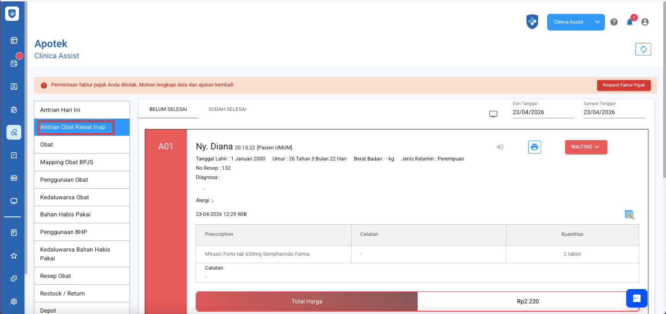This screenshot has width=666, height=314.
Task: Open the notifications bell
Action: 629,22
